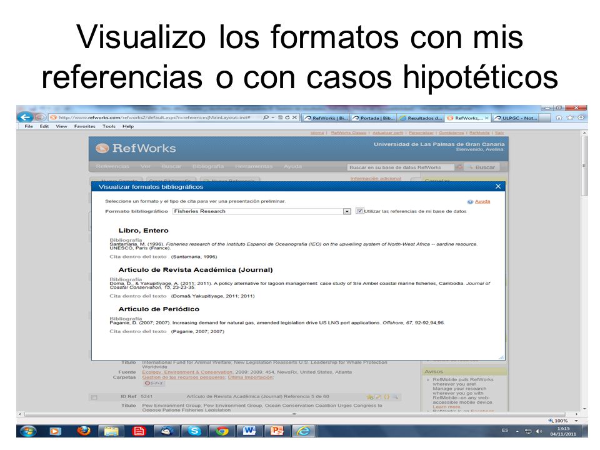Click the horizontal scrollbar thumb
The image size is (600, 450).
tap(294, 414)
